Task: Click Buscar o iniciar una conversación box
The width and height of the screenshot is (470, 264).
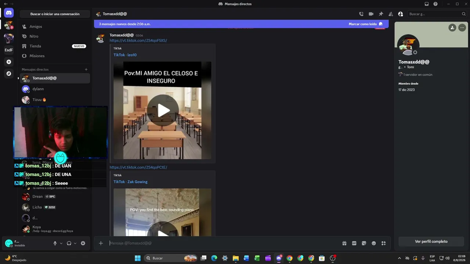Action: pos(55,14)
